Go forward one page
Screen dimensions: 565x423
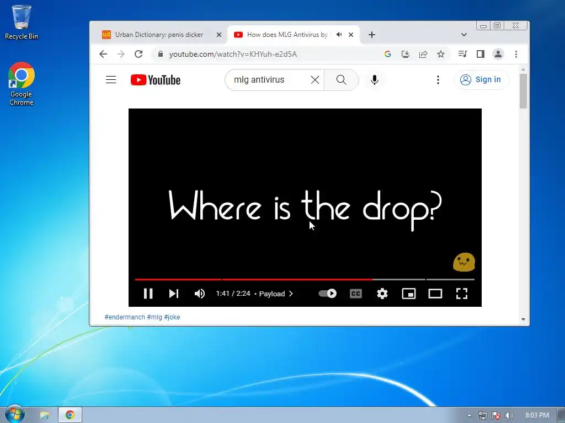click(x=121, y=54)
